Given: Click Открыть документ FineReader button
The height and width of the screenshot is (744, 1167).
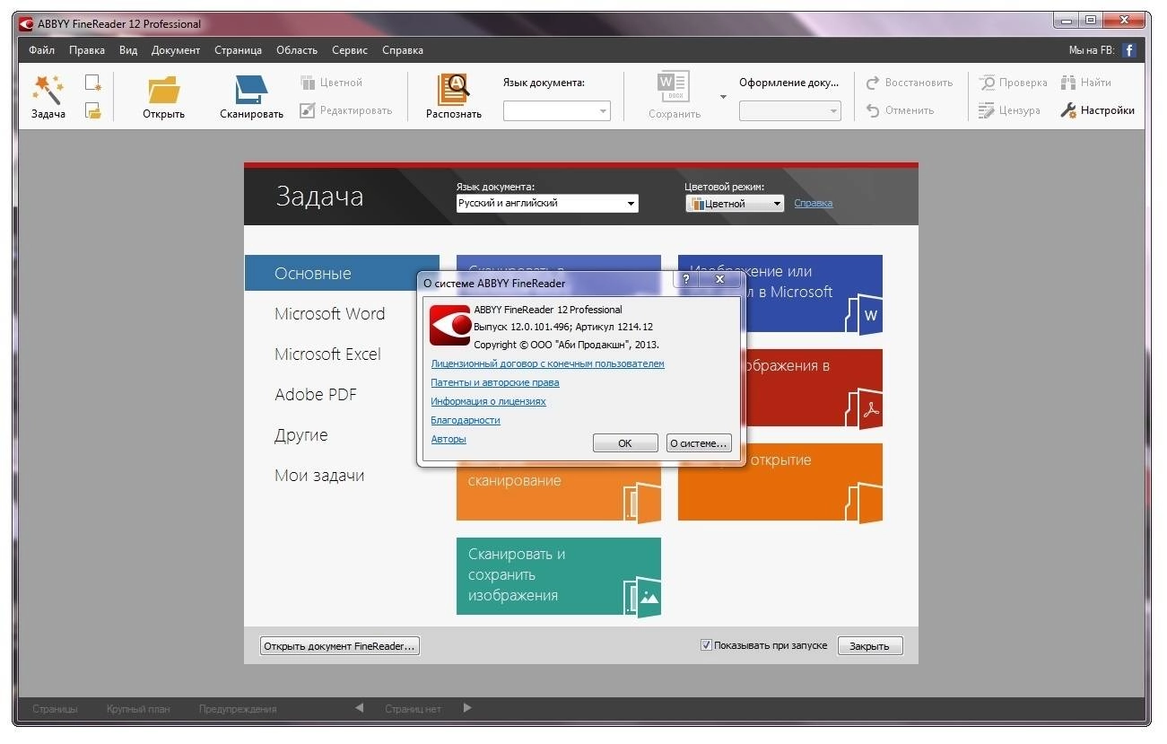Looking at the screenshot, I should point(340,646).
